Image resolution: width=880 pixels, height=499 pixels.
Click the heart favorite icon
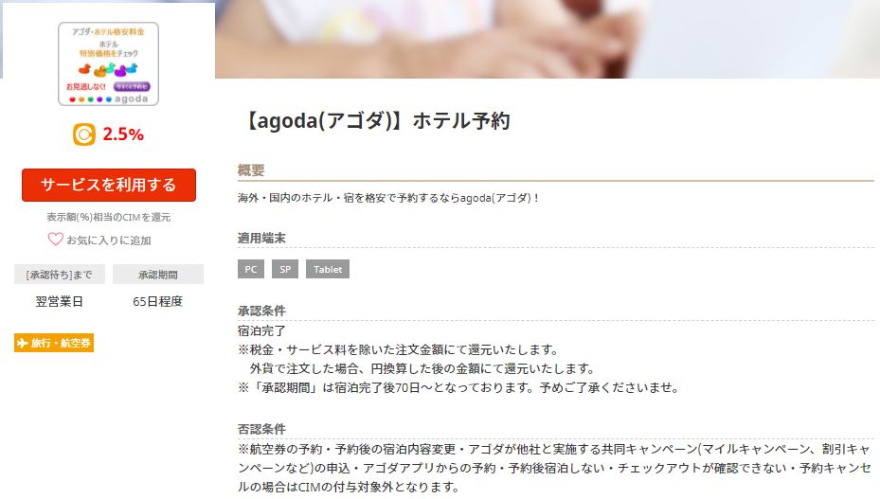tap(56, 240)
